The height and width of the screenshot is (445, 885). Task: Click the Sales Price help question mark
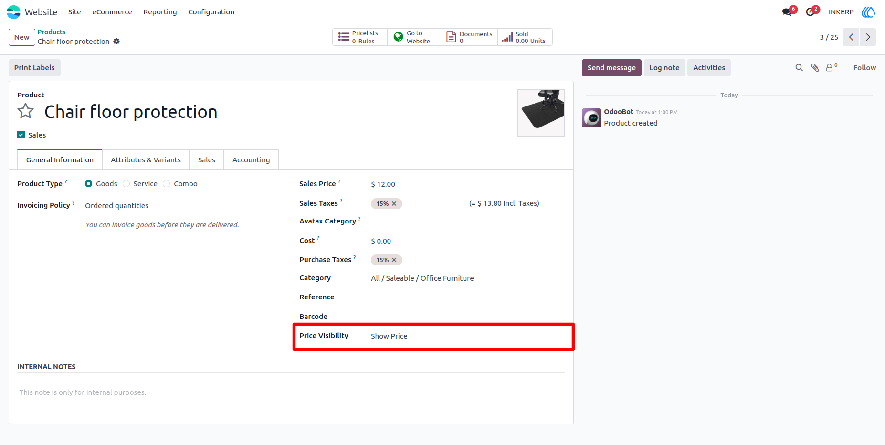[339, 181]
